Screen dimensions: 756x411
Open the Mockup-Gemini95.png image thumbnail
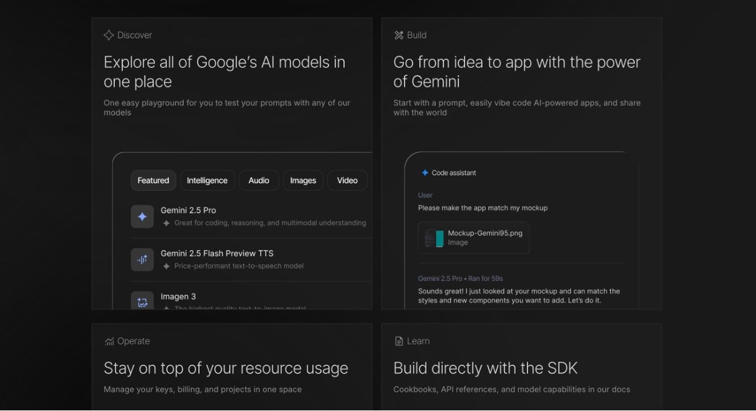tap(435, 238)
